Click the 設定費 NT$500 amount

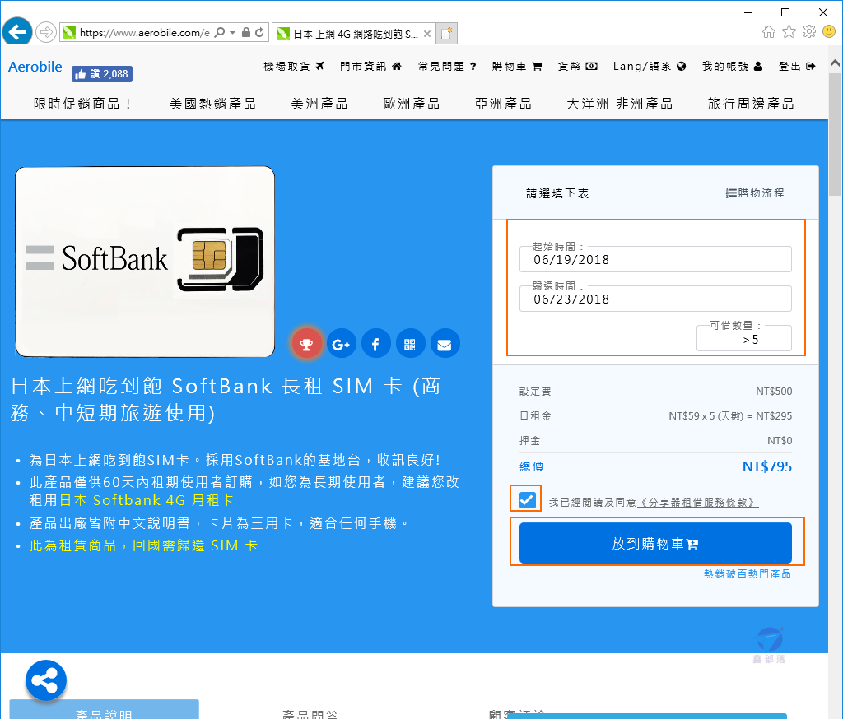[x=774, y=392]
